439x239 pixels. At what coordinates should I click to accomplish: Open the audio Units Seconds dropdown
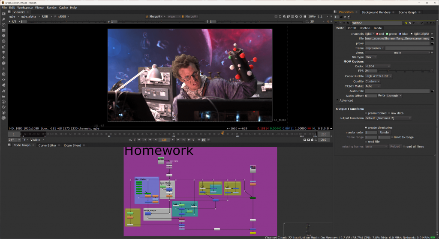click(394, 96)
